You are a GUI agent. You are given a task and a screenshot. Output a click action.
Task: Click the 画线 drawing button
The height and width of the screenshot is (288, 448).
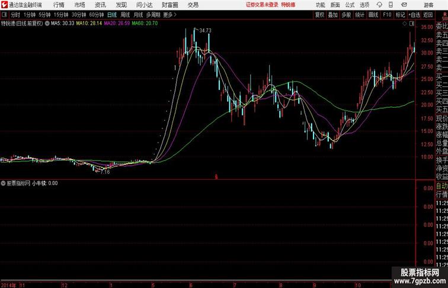tap(373, 15)
